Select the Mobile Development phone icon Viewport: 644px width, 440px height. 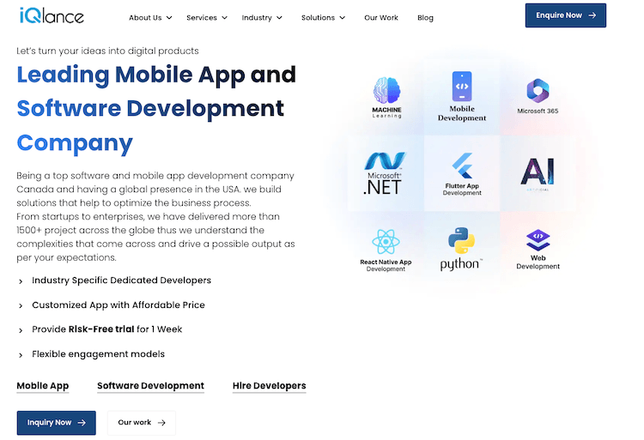tap(462, 87)
